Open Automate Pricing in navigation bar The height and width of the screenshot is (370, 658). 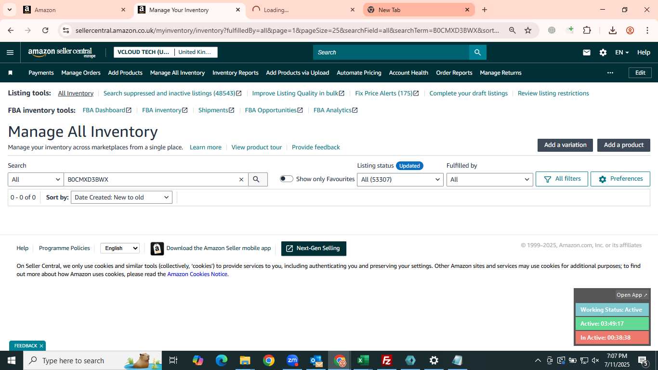point(359,73)
